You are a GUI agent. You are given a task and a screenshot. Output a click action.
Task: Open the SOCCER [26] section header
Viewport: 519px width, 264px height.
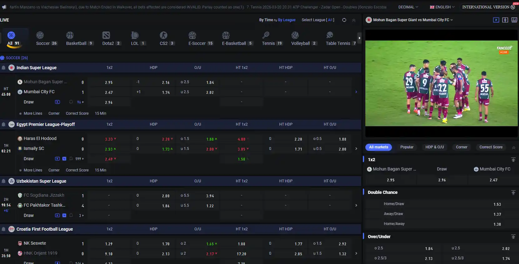coord(14,58)
